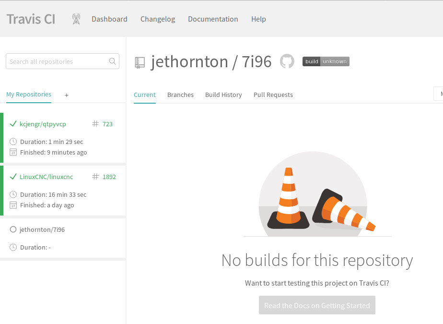443x324 pixels.
Task: Click the traffic cones illustration
Action: click(x=317, y=194)
